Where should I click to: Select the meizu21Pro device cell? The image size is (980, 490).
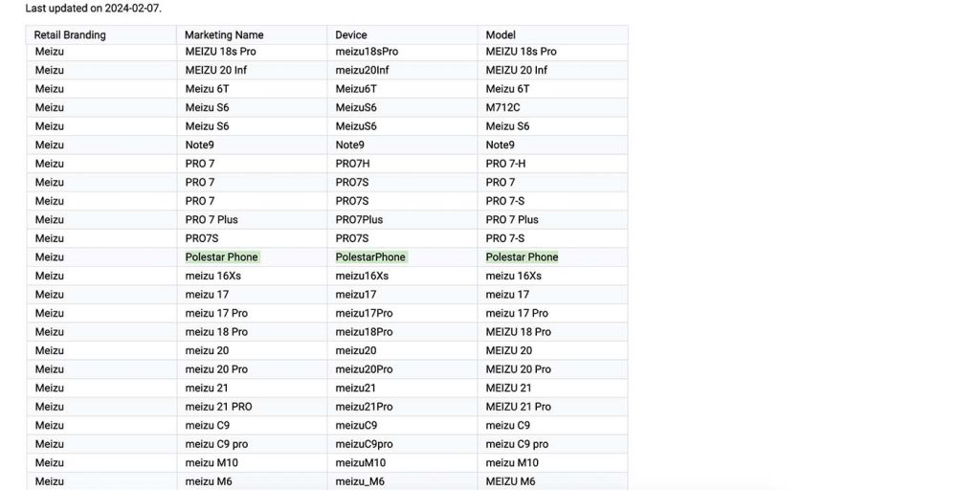click(365, 407)
